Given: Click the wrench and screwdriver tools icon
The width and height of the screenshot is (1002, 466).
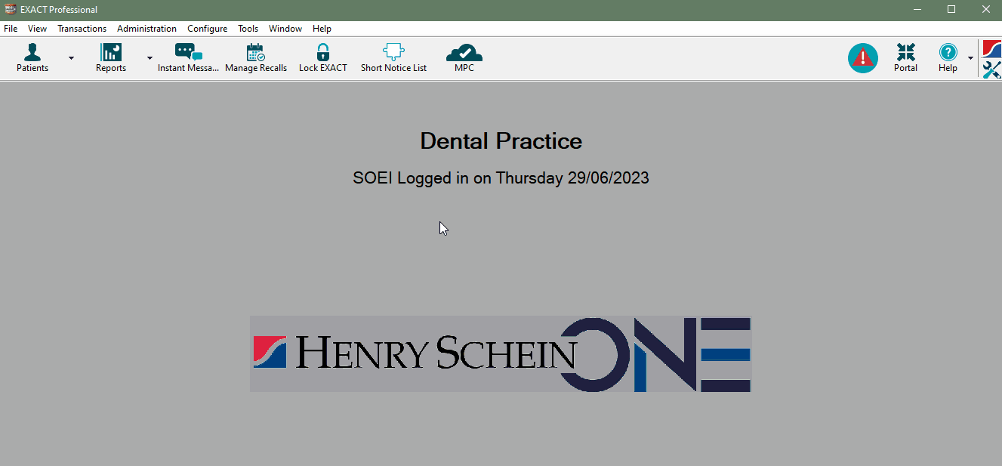Looking at the screenshot, I should (x=991, y=70).
